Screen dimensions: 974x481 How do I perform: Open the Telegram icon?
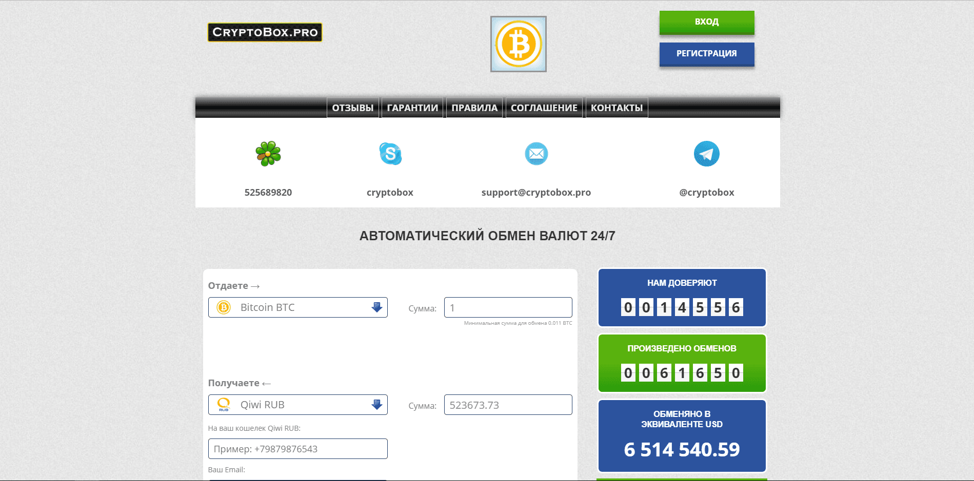707,153
